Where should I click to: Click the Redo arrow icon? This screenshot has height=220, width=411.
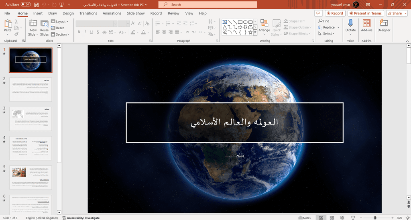coord(54,5)
